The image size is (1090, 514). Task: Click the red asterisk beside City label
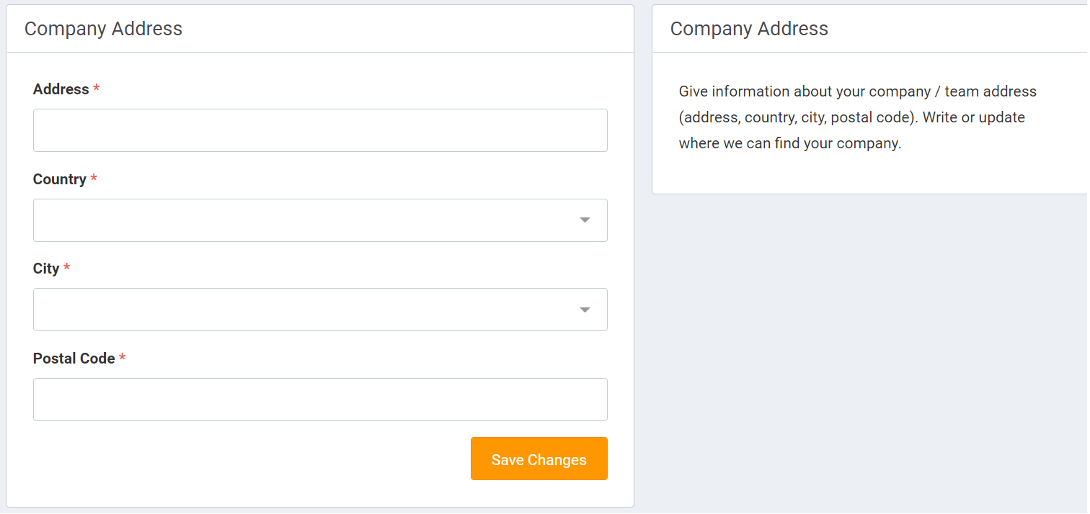pos(67,268)
